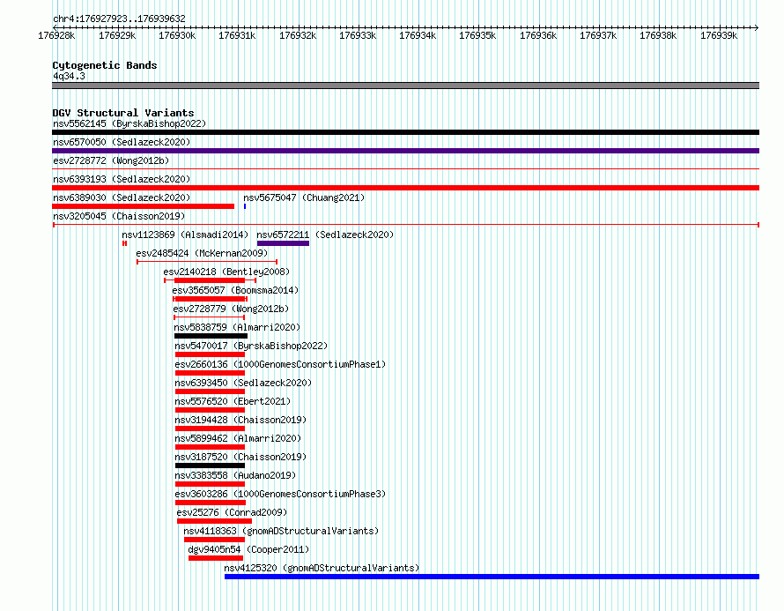This screenshot has width=784, height=611.
Task: Select the esv3565057 red bar
Action: tap(210, 299)
